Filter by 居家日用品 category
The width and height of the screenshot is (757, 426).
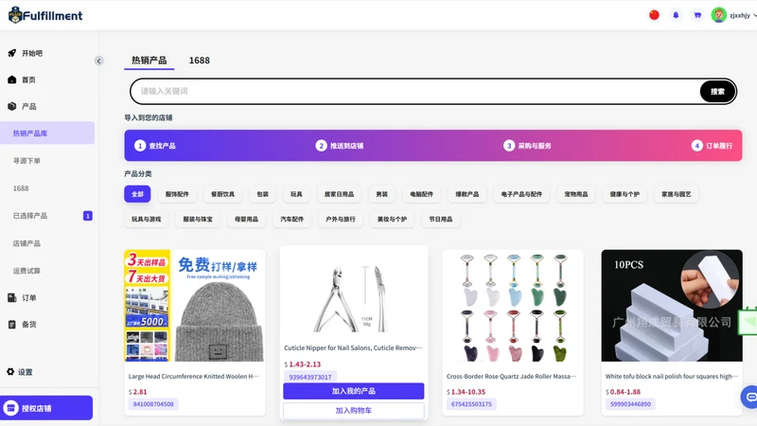point(339,194)
